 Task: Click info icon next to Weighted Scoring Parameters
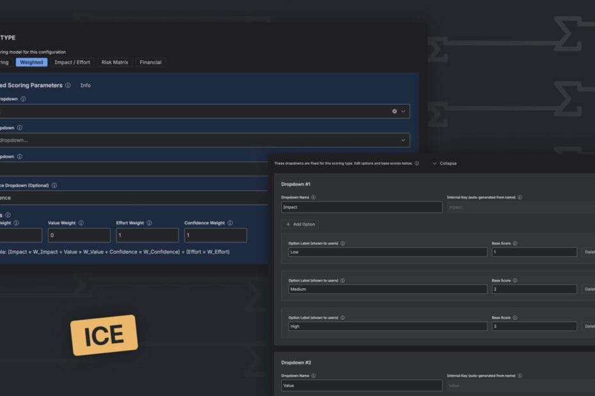pyautogui.click(x=68, y=85)
